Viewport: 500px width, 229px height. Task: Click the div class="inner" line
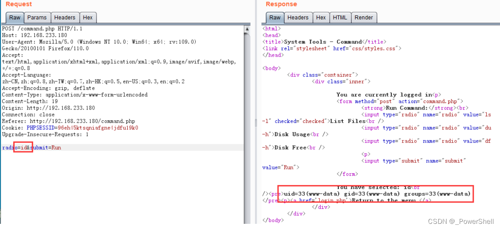tap(341, 82)
